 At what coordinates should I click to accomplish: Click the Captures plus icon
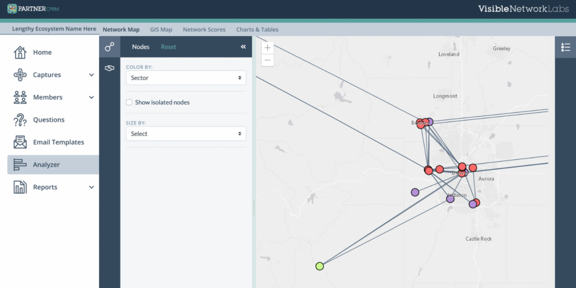pyautogui.click(x=20, y=75)
